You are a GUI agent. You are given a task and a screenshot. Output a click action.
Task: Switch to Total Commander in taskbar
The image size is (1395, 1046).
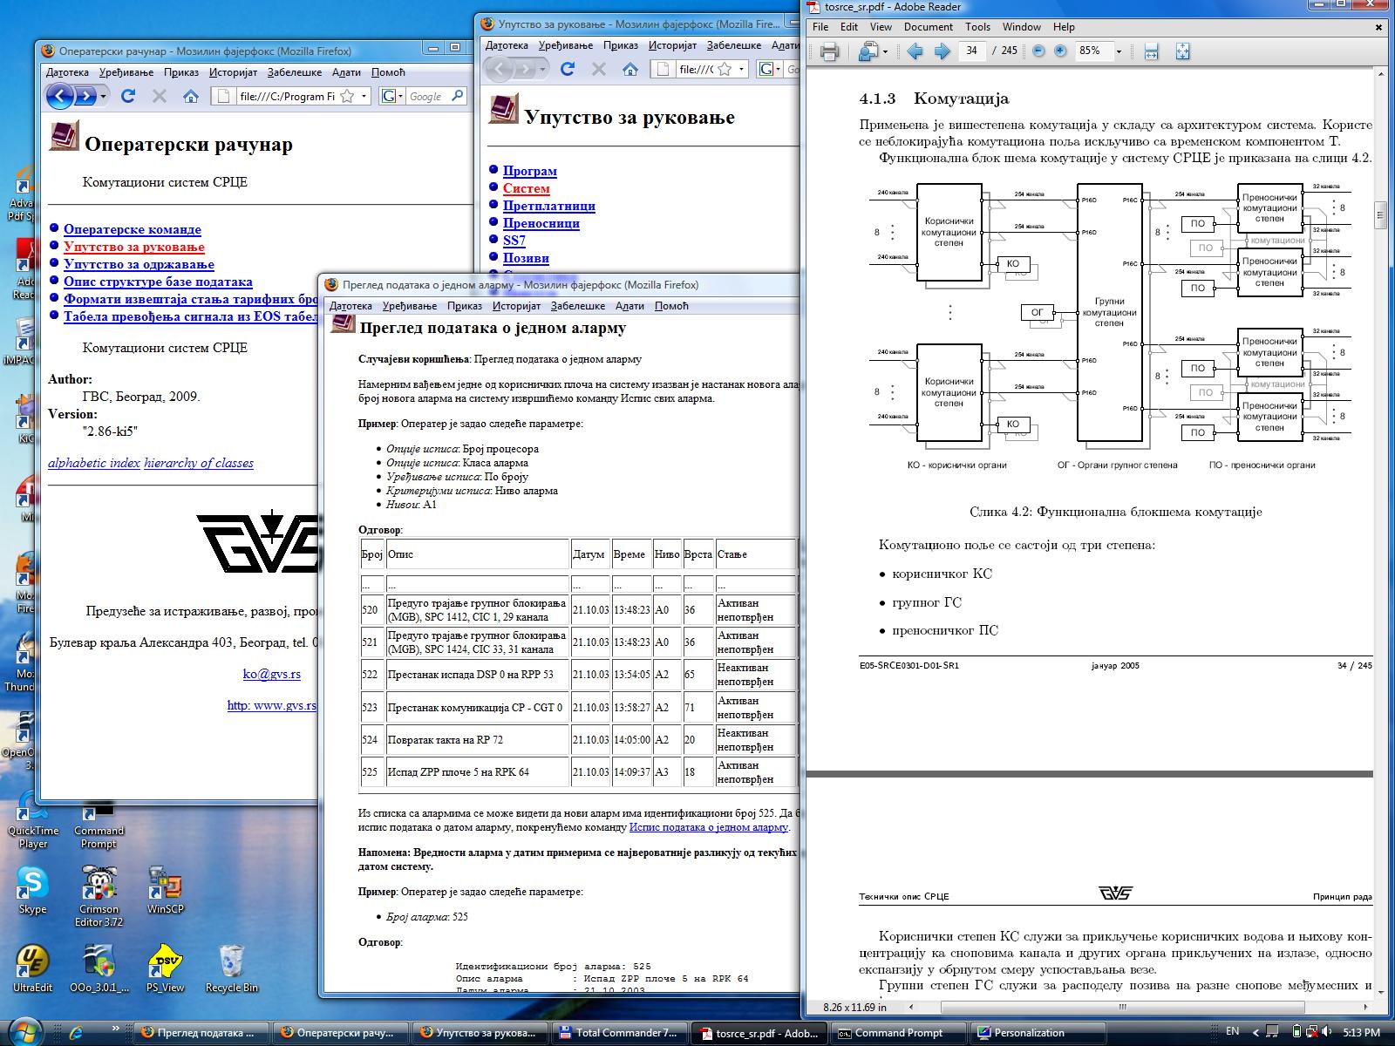[620, 1033]
